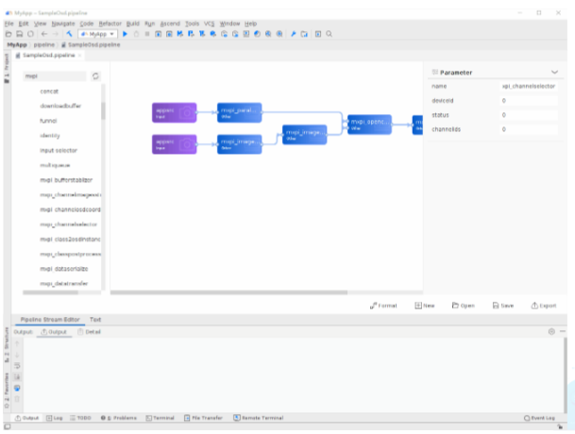Open the VCS menu
Viewport: 575px width, 434px height.
209,24
